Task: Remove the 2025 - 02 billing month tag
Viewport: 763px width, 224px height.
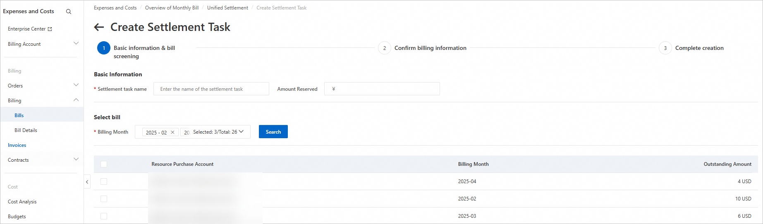Action: click(172, 132)
